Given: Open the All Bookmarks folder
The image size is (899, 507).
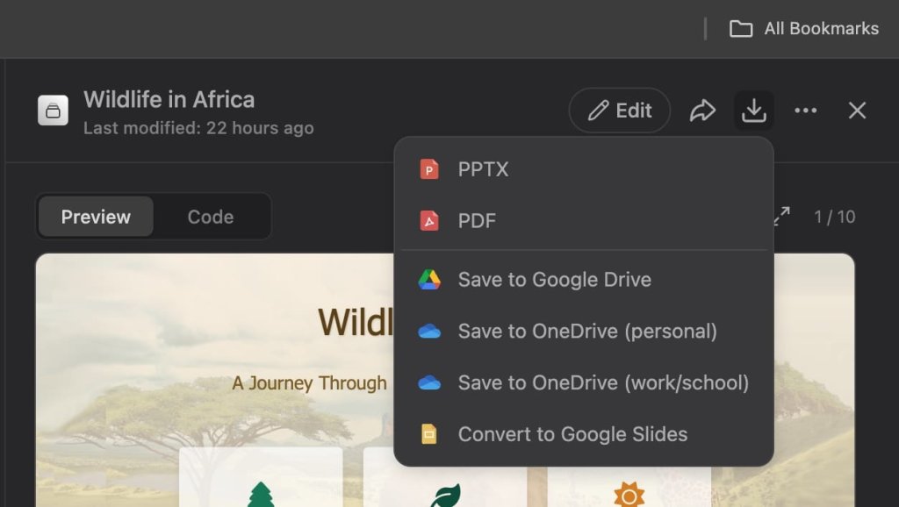Looking at the screenshot, I should (804, 28).
